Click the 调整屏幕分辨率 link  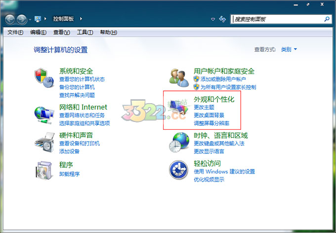click(x=211, y=123)
